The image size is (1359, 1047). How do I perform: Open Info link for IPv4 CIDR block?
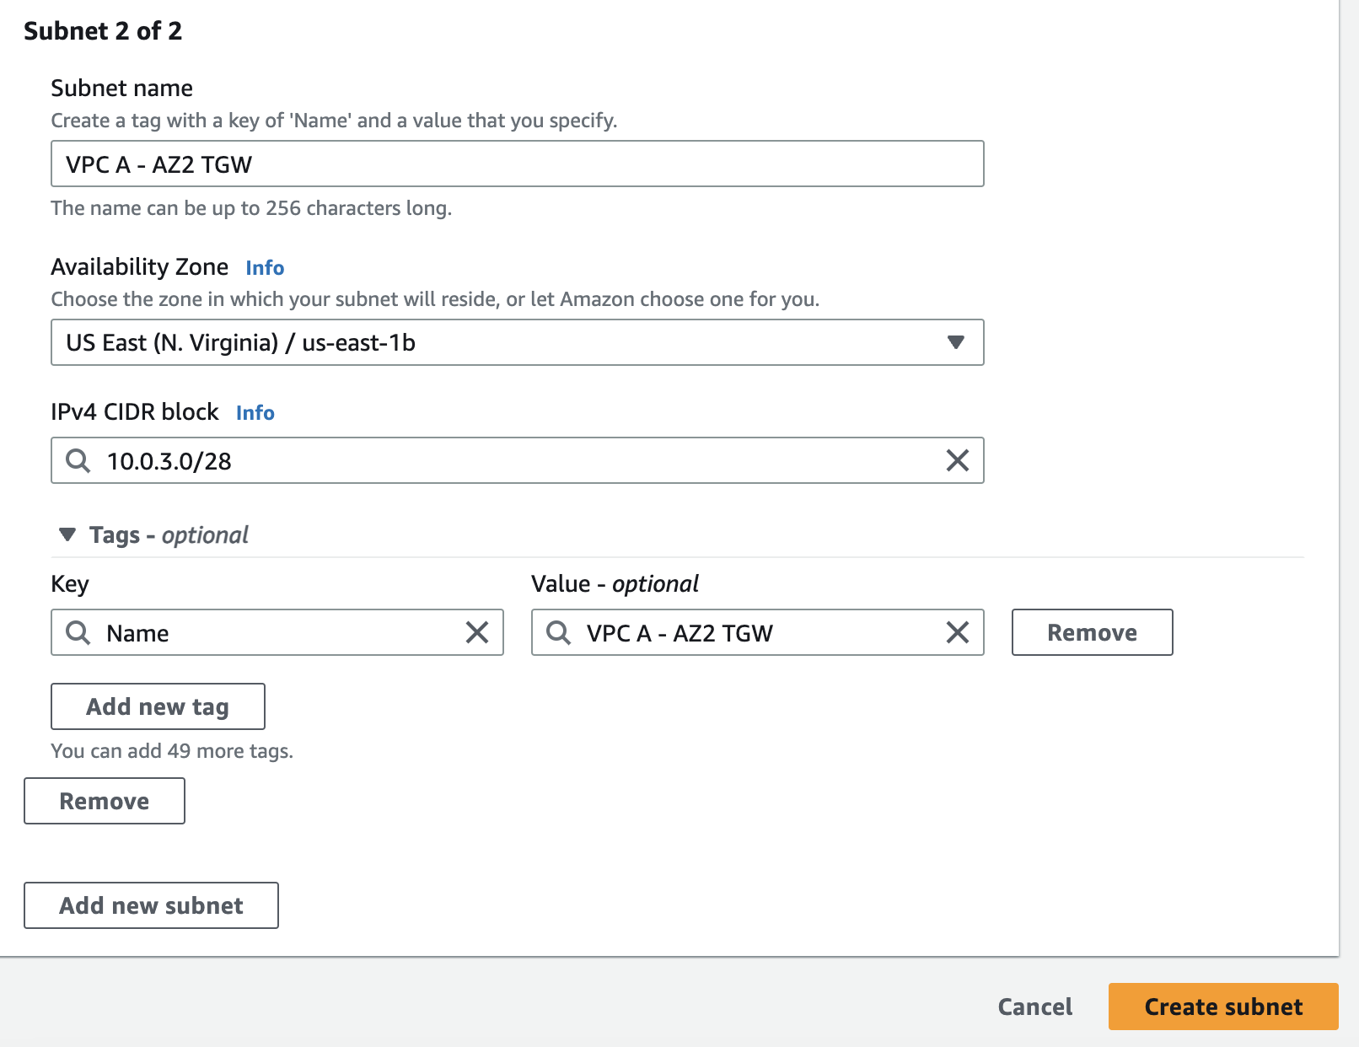pos(255,413)
